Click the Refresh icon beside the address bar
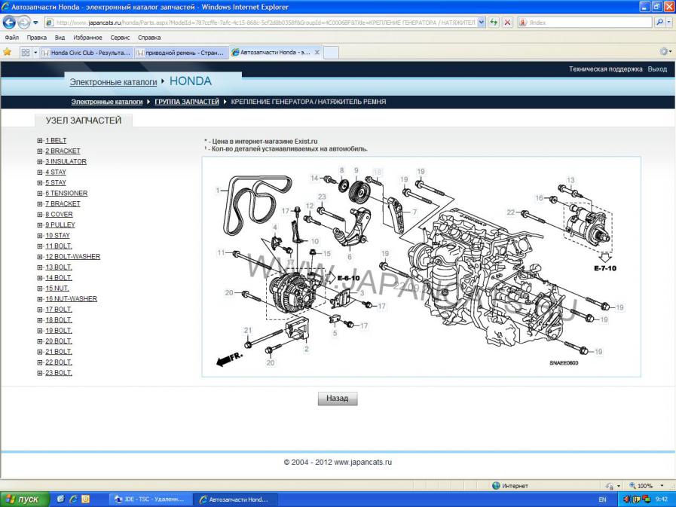This screenshot has height=507, width=676. click(494, 23)
